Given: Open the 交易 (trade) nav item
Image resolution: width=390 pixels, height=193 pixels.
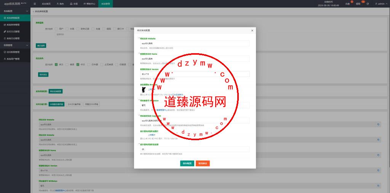Looking at the screenshot, I should pyautogui.click(x=74, y=4).
